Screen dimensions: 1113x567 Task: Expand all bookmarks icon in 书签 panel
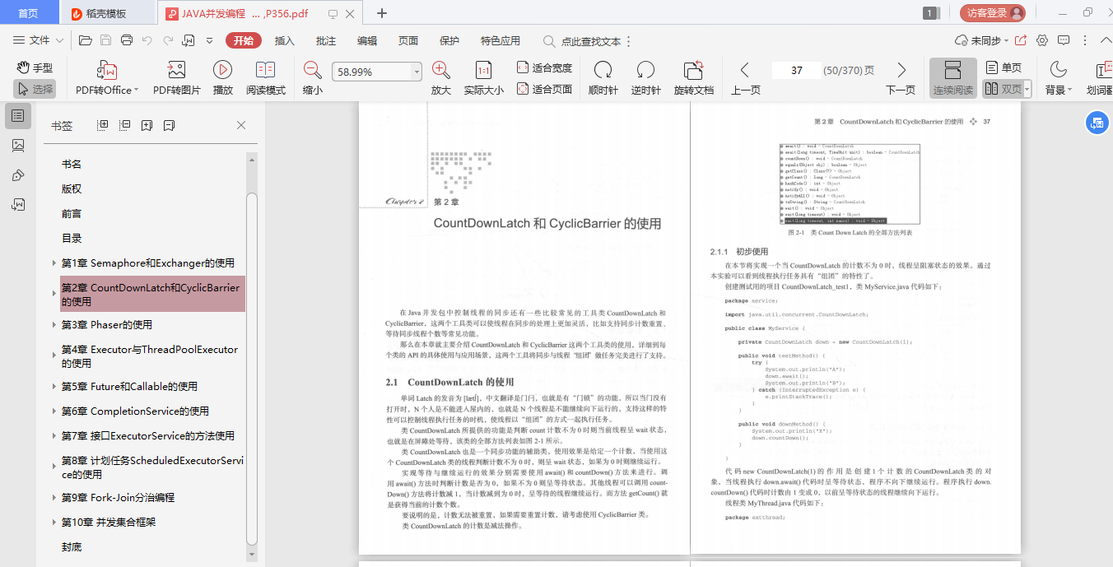pos(103,125)
